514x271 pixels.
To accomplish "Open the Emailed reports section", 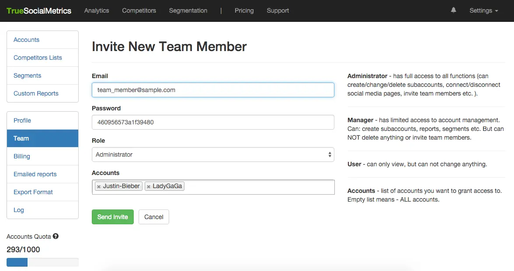I will [35, 174].
